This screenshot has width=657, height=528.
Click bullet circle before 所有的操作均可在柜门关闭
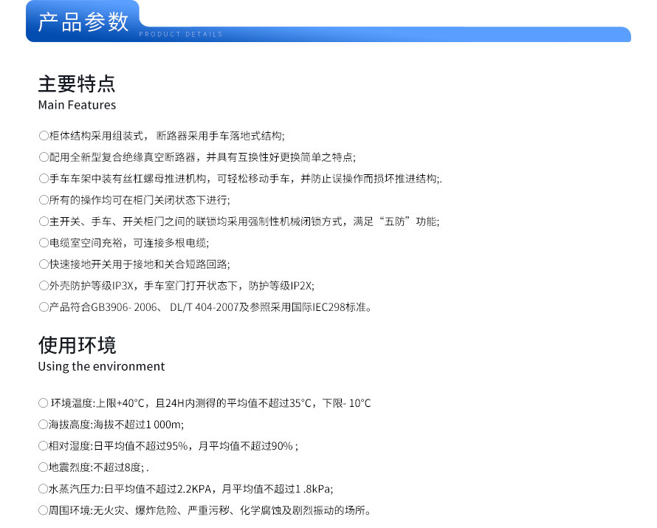[x=43, y=200]
